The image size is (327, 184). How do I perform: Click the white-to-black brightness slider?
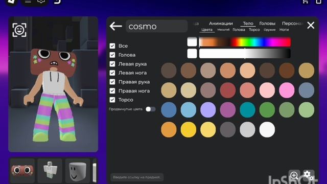pyautogui.click(x=245, y=53)
